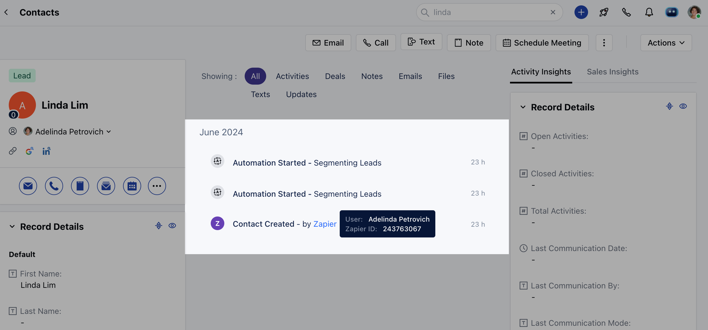Click second Automation Started - Segmenting Leads entry

(x=307, y=194)
